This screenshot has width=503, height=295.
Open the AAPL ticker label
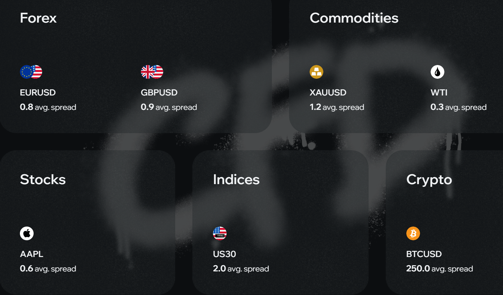click(x=32, y=254)
